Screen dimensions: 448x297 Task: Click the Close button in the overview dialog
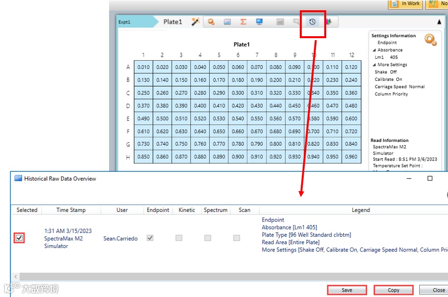434,290
